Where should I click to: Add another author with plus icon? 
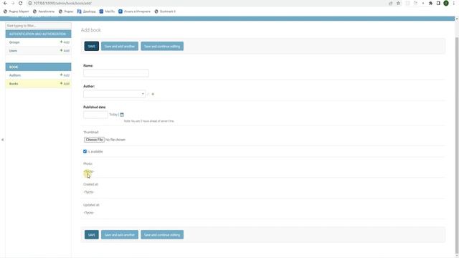tap(153, 94)
